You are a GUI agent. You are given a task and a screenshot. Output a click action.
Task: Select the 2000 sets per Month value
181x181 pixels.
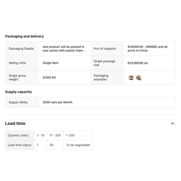(57, 102)
